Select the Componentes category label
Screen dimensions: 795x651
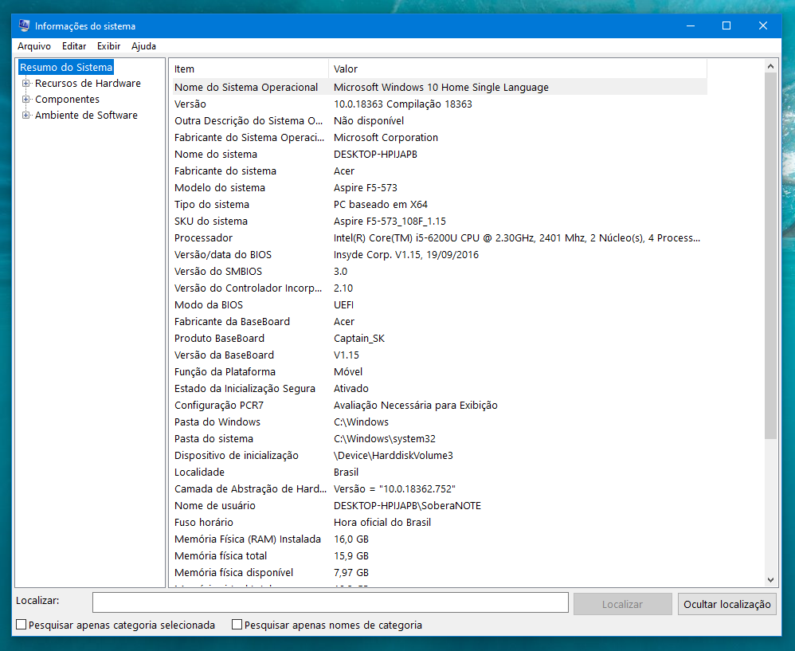(x=67, y=100)
